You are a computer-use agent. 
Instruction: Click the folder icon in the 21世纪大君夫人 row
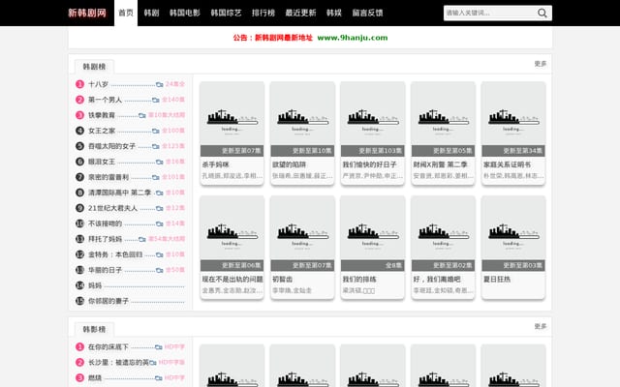(159, 208)
